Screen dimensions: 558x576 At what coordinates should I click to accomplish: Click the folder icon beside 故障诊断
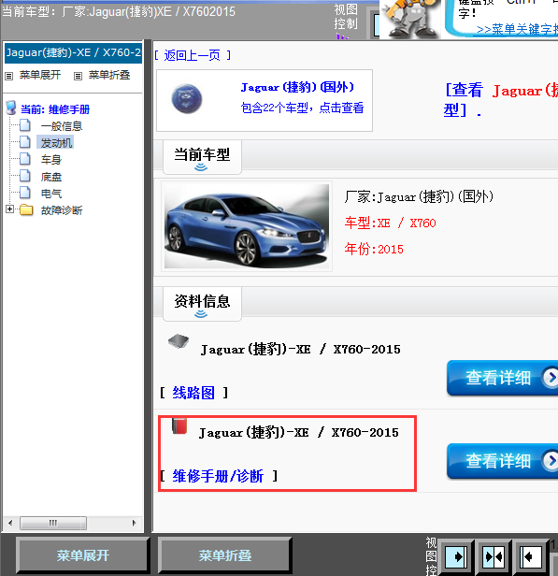pyautogui.click(x=26, y=209)
